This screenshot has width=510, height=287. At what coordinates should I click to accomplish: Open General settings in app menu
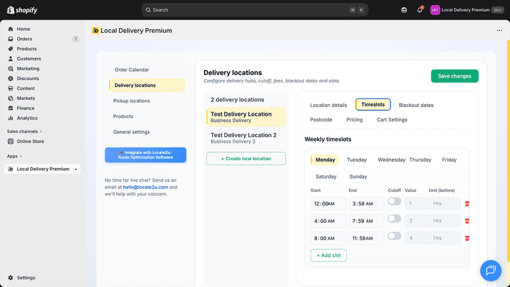(131, 132)
